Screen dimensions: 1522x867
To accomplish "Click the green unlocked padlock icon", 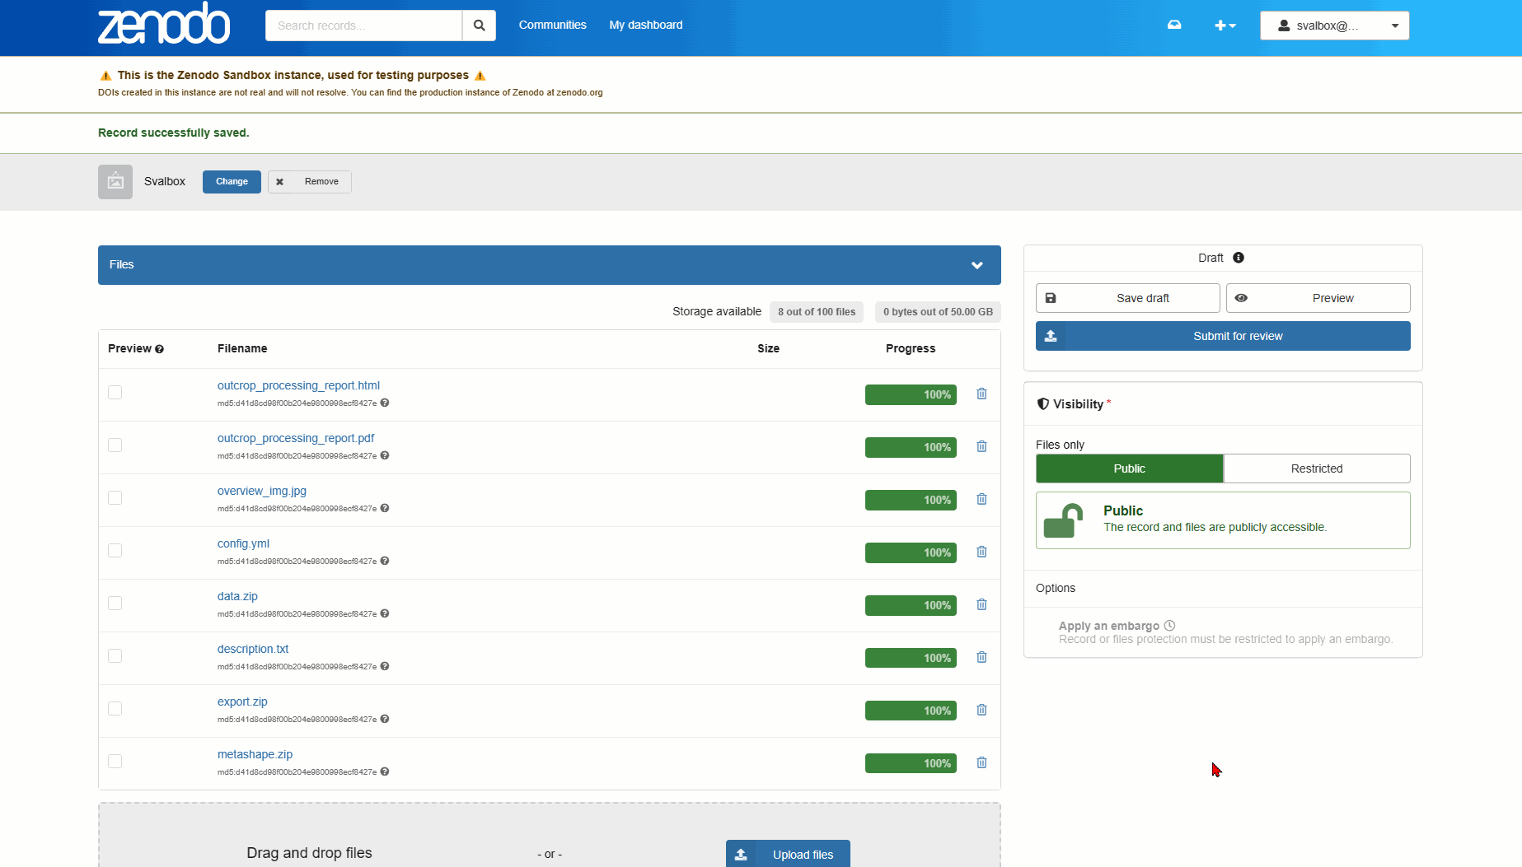I will coord(1063,520).
